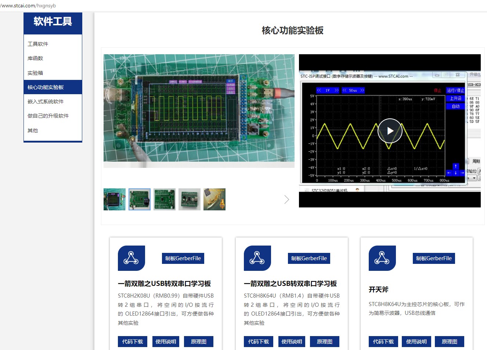
Task: Click network icon on STC8H8K64U 学习板 card
Action: (x=257, y=258)
